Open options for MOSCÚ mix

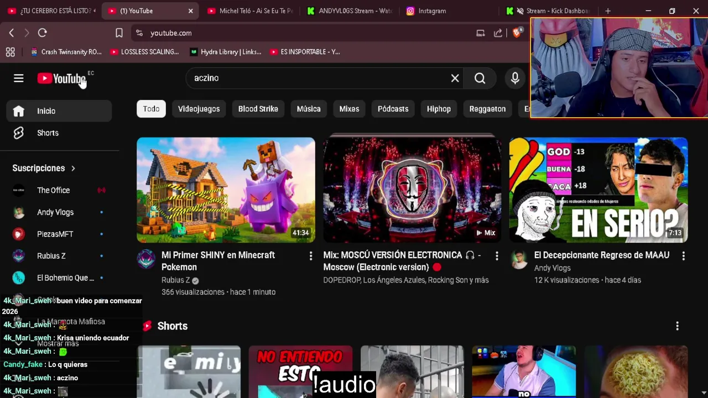point(497,256)
